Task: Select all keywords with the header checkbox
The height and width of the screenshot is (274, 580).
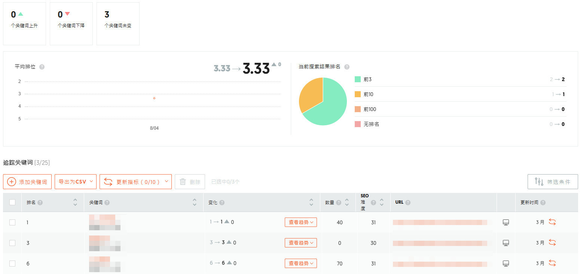Action: pos(12,202)
